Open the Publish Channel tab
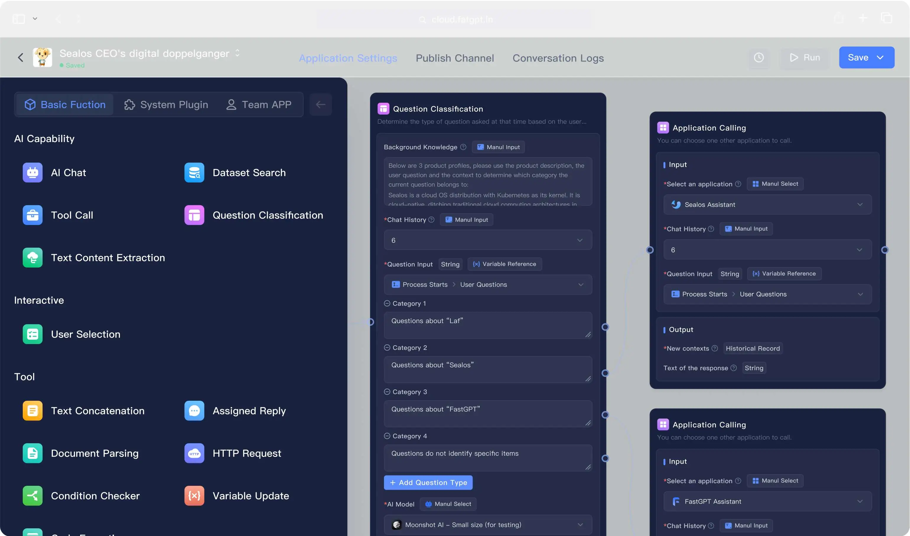The width and height of the screenshot is (910, 536). coord(455,58)
